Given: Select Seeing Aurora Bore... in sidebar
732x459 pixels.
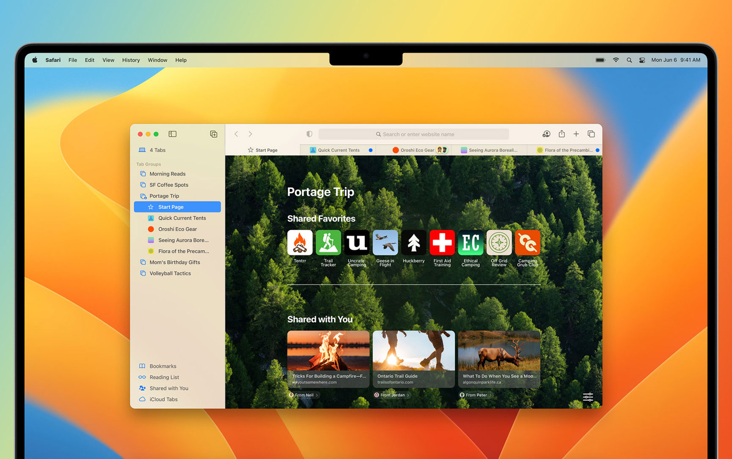Looking at the screenshot, I should (177, 240).
